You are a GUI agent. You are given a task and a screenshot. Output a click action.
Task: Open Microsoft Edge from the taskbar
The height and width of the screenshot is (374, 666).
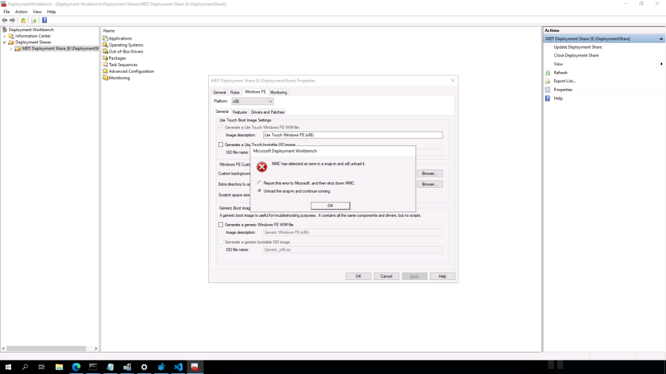[x=76, y=368]
